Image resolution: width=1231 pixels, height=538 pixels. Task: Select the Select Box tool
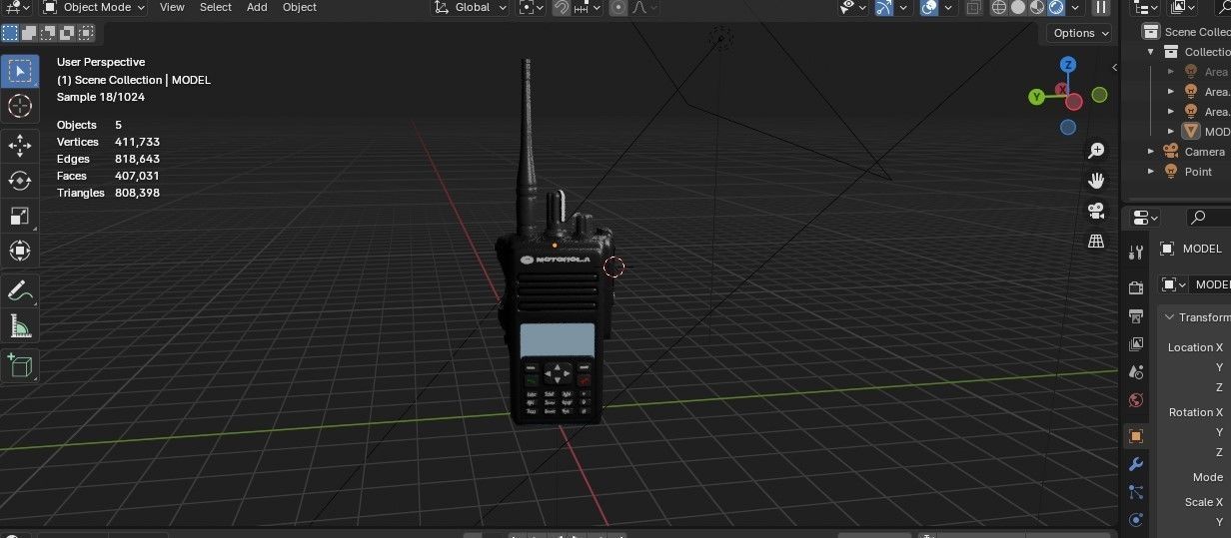point(20,71)
